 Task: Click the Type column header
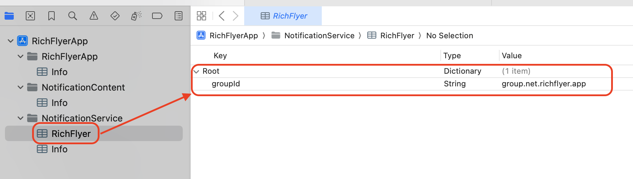pyautogui.click(x=452, y=55)
